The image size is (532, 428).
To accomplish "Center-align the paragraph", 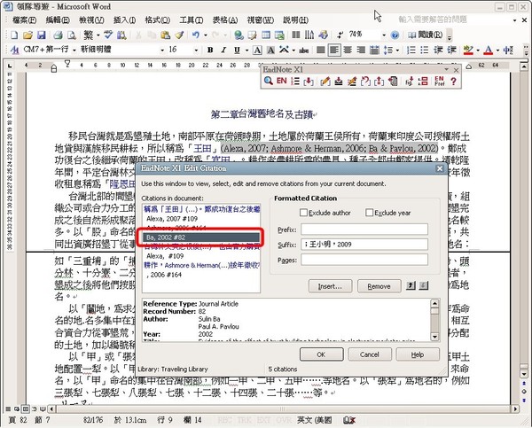I will click(x=348, y=51).
